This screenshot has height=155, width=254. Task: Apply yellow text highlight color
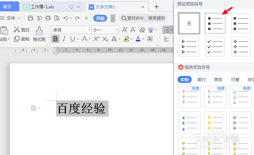pyautogui.click(x=126, y=39)
